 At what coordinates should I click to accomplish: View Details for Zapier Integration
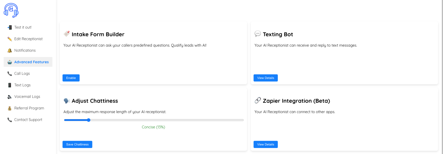[x=265, y=144]
